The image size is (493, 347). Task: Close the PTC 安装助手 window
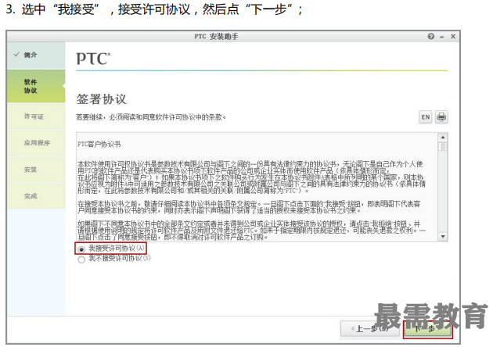pos(453,37)
